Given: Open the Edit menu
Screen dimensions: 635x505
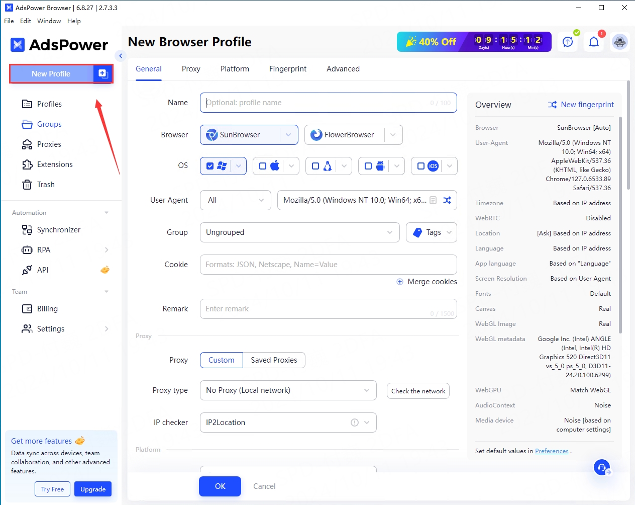Looking at the screenshot, I should tap(26, 21).
